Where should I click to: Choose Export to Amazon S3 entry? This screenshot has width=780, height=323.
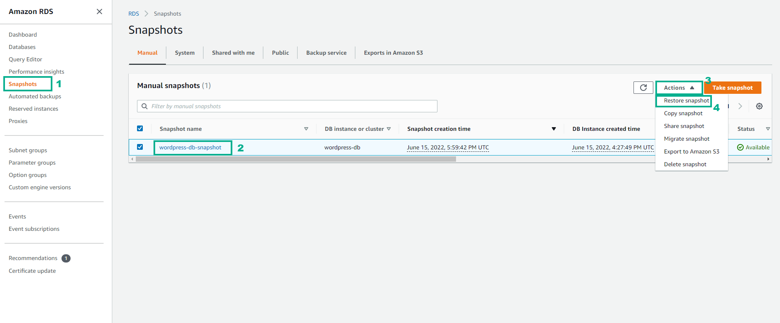(691, 151)
